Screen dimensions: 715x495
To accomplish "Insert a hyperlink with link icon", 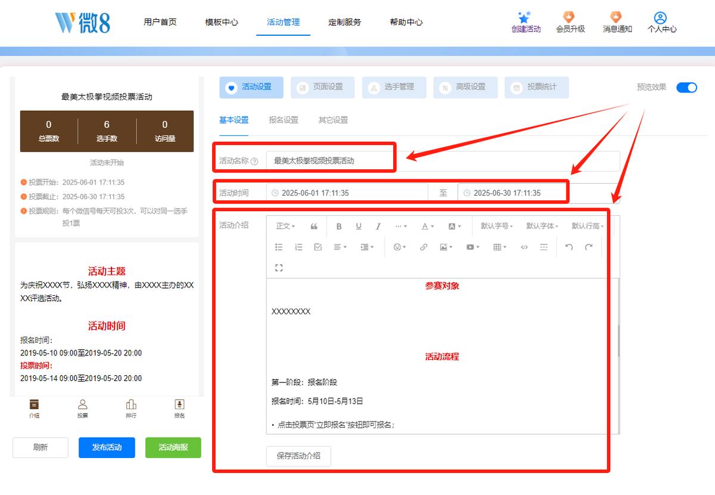I will (x=424, y=247).
